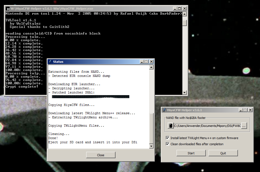Image resolution: width=260 pixels, height=172 pixels.
Task: Click 'Crypt complete!' line in console
Action: [x=22, y=87]
